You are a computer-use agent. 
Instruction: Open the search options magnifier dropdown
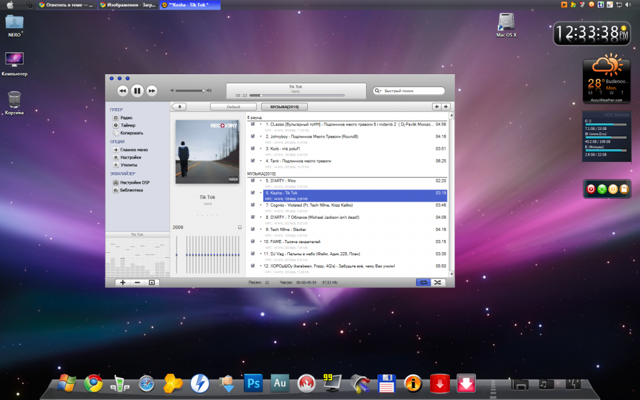[x=378, y=91]
